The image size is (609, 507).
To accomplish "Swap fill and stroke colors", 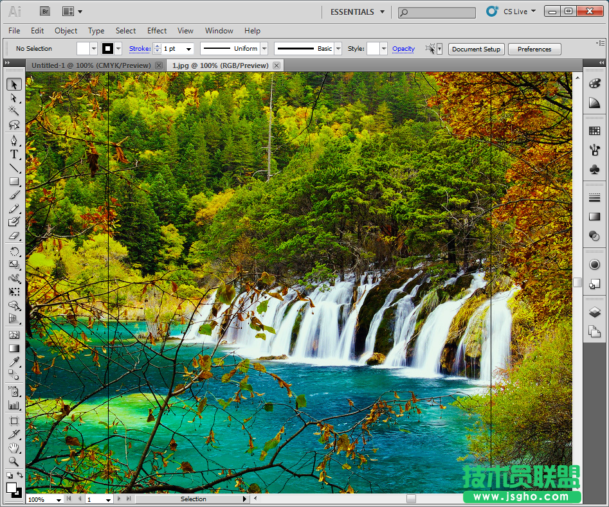I will 20,475.
